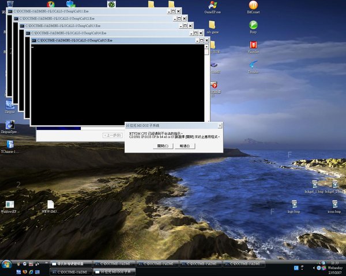The image size is (346, 276).
Task: Click the Start orb button
Action: click(x=6, y=264)
